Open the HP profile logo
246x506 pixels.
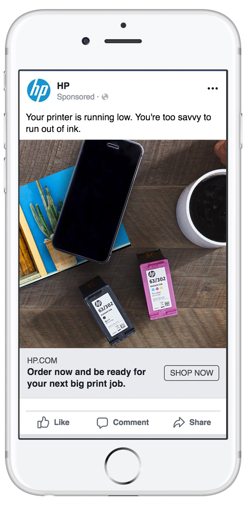(x=39, y=90)
